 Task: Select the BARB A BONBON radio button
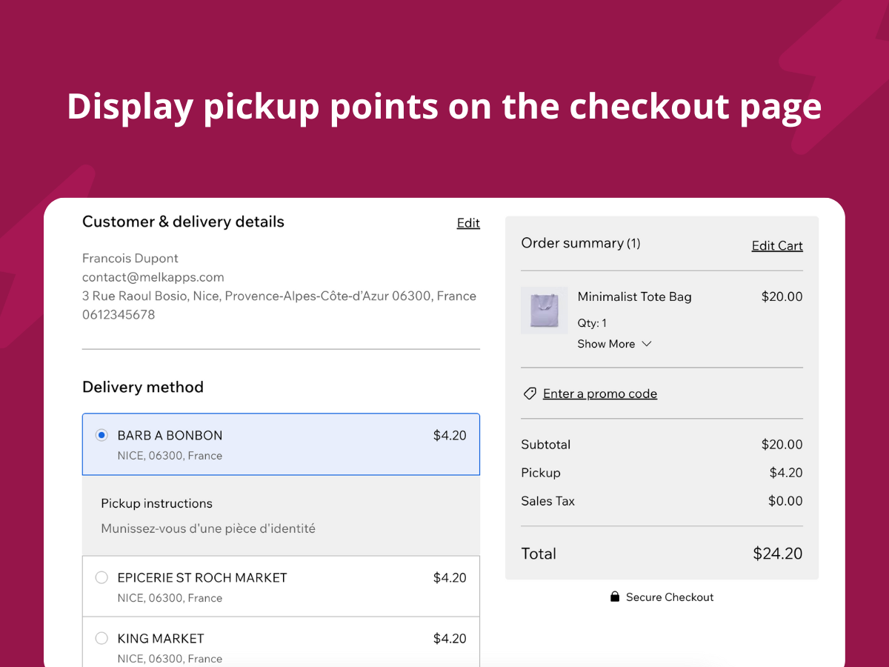pos(102,435)
